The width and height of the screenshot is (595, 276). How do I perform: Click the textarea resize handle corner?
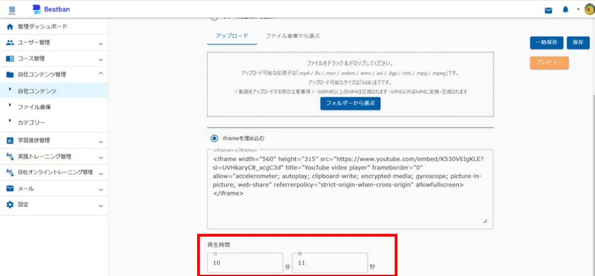[x=485, y=221]
